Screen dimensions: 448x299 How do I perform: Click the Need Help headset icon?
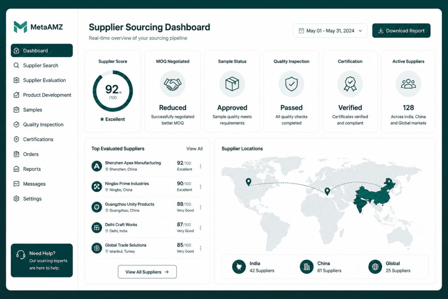coord(21,254)
